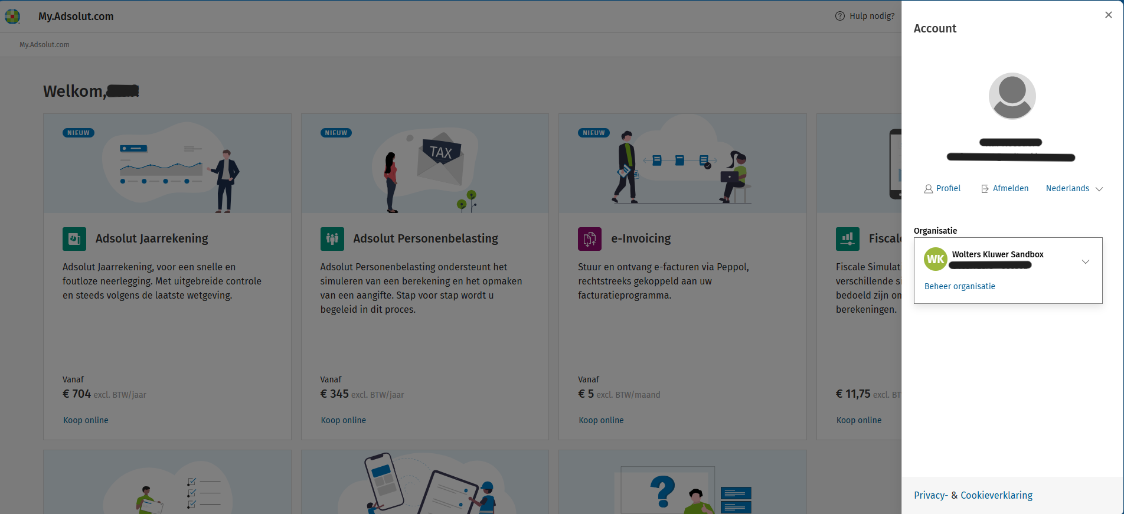
Task: Click the Adsolut Jaarrekening product icon
Action: pos(74,239)
